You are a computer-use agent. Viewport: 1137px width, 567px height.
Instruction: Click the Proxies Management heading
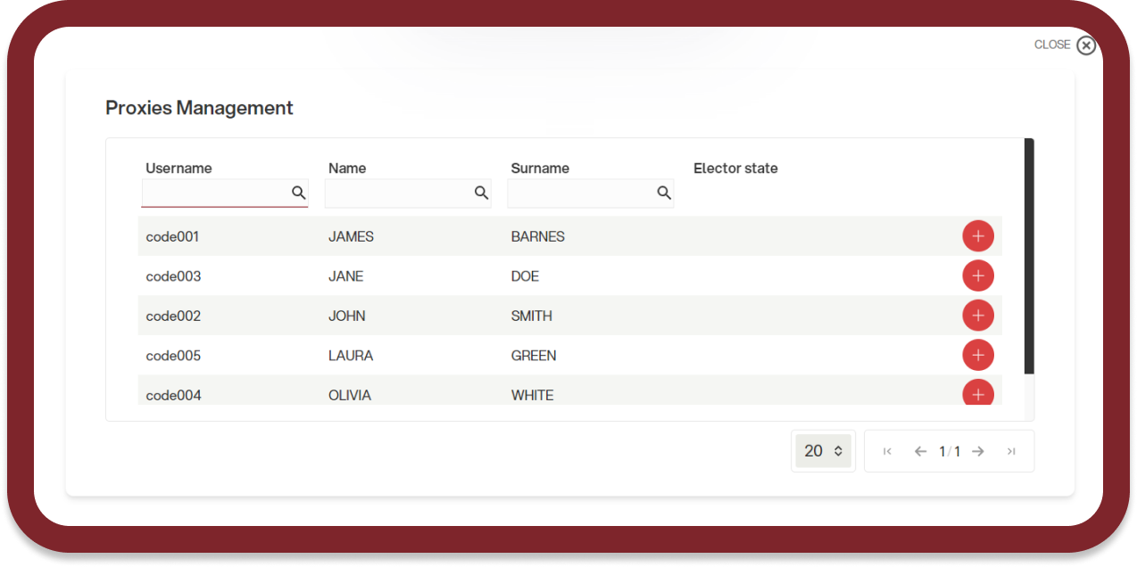pos(199,108)
